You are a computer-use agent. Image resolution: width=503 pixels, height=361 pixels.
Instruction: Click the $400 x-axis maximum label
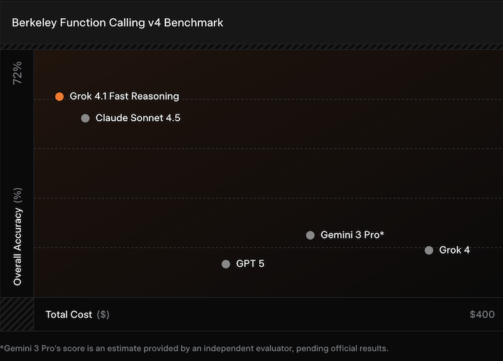click(482, 315)
